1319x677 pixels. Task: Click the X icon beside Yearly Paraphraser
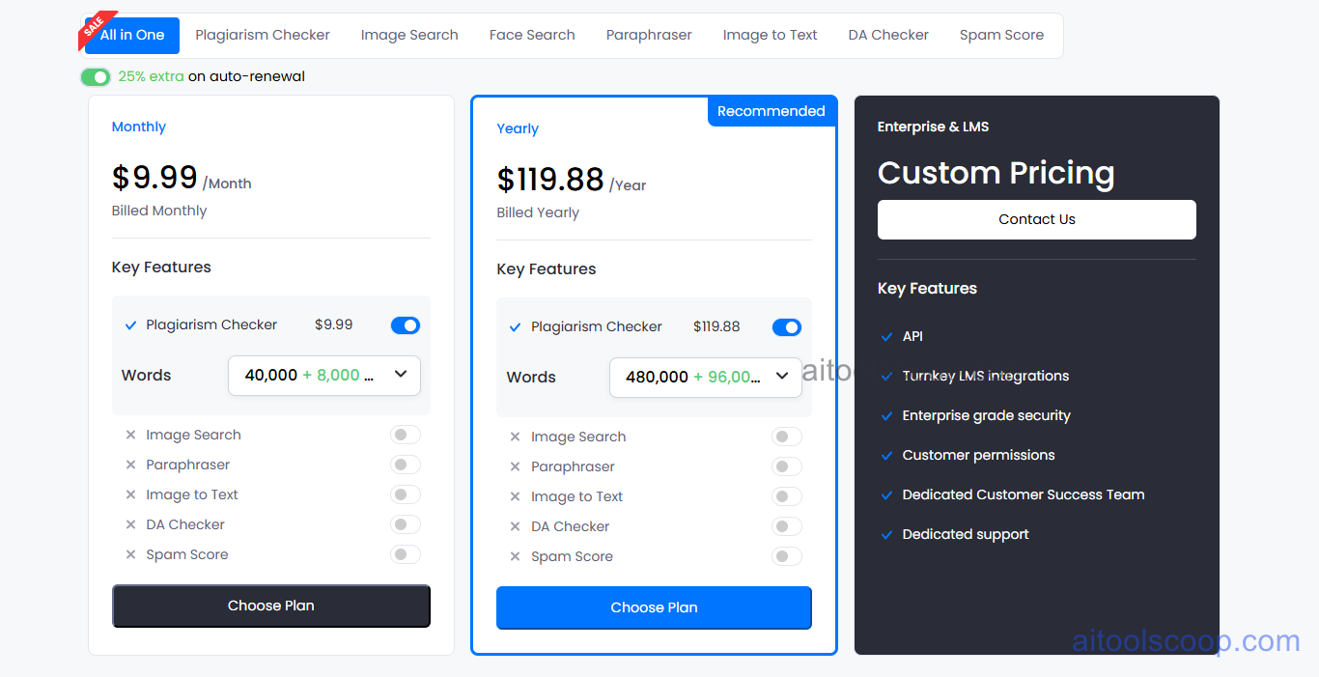tap(516, 467)
